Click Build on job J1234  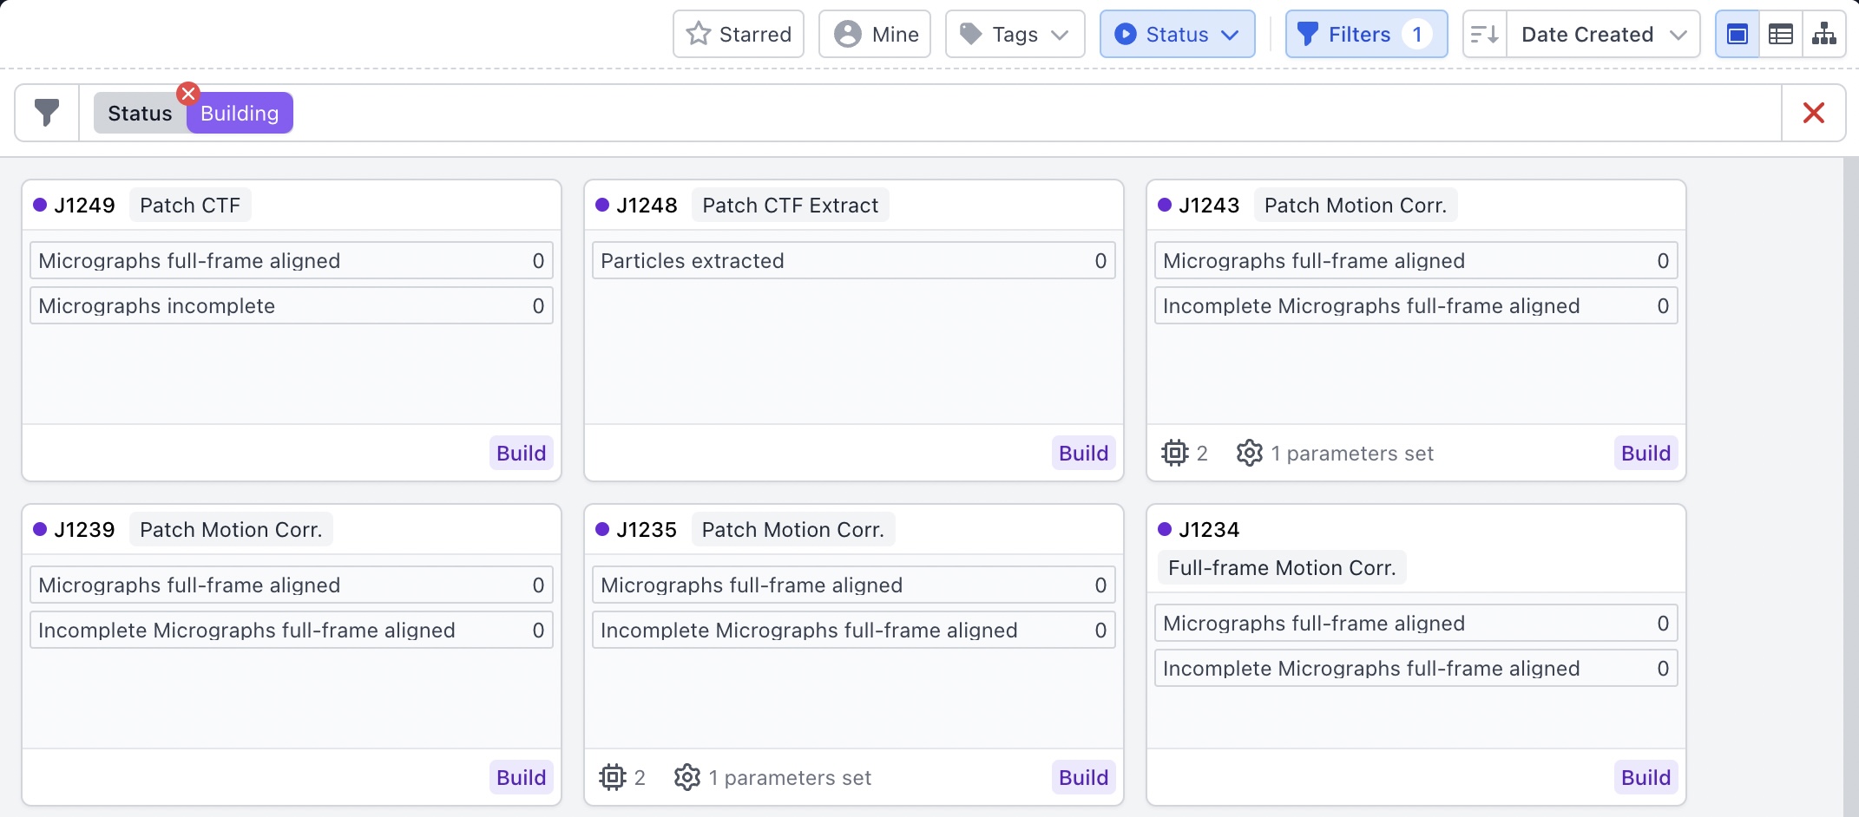tap(1646, 777)
